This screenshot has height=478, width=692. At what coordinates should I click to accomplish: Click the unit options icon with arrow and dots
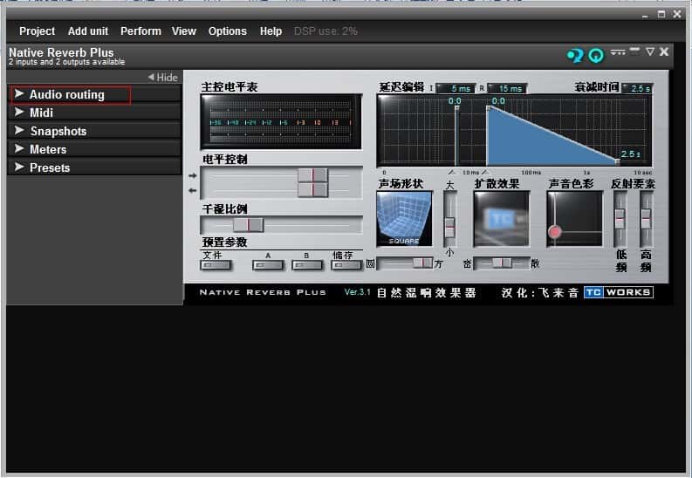[618, 52]
